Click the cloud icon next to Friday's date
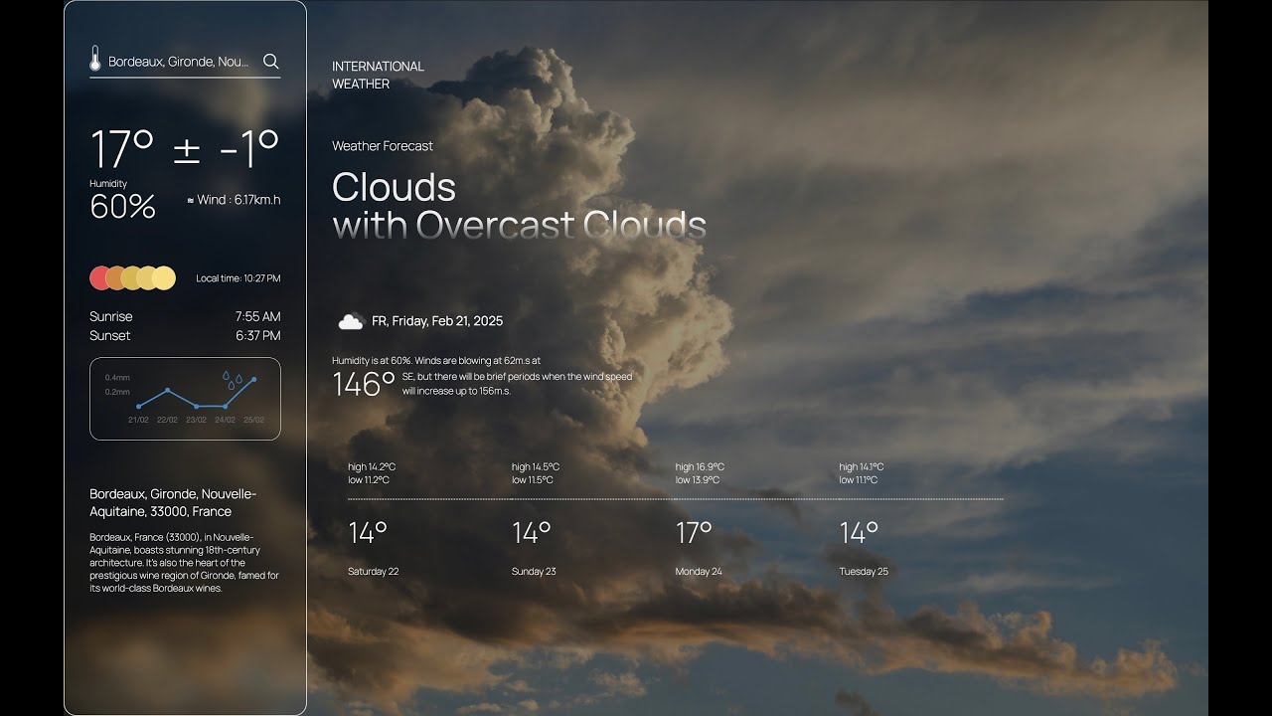 click(350, 321)
